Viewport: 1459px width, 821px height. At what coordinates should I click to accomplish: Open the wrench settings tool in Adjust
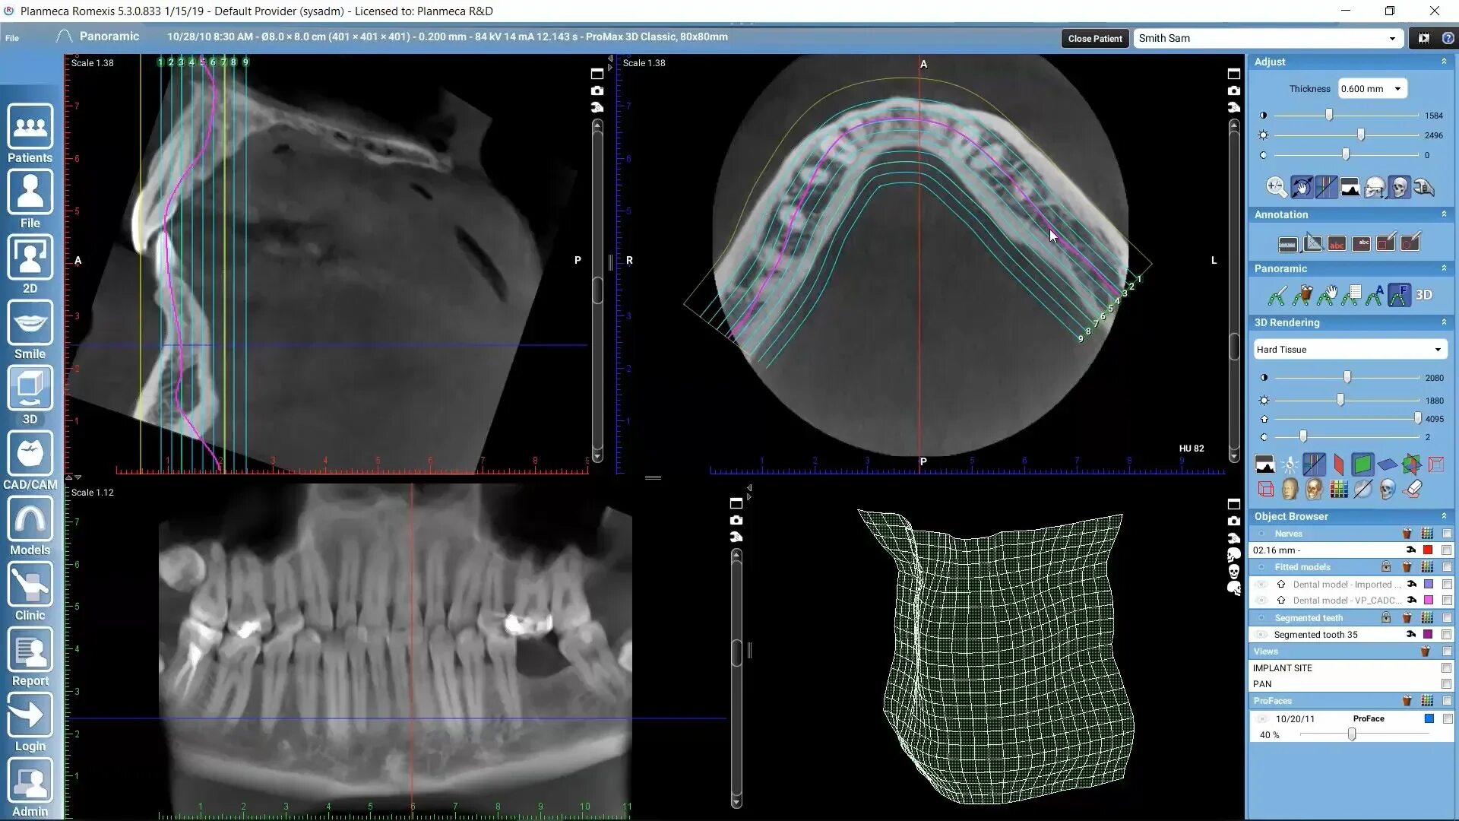pyautogui.click(x=1424, y=187)
